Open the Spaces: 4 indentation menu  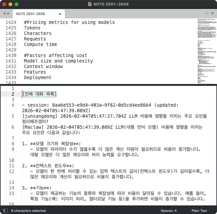(x=168, y=211)
